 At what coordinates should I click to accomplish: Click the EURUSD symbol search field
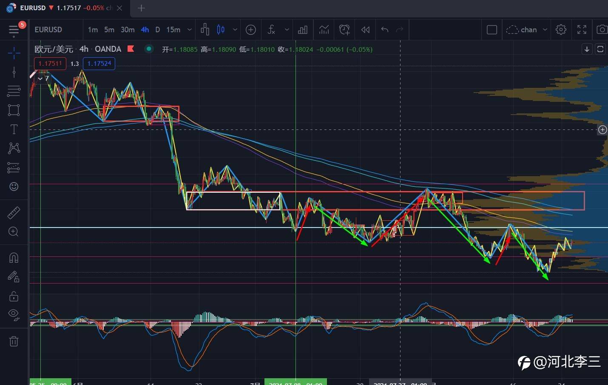[x=48, y=30]
